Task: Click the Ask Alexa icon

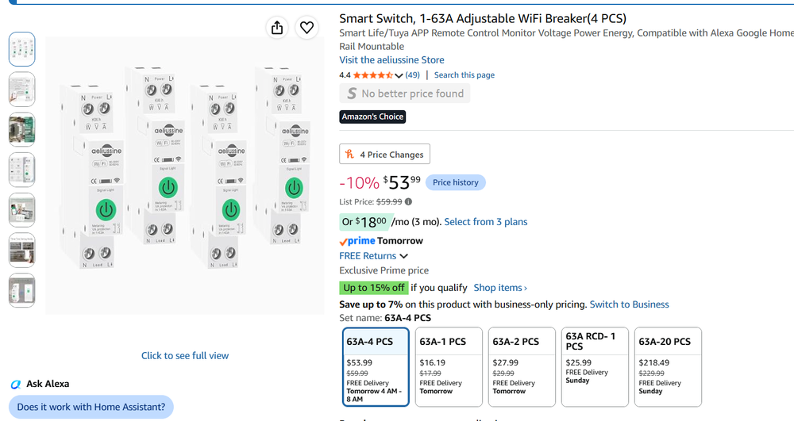Action: (x=16, y=384)
